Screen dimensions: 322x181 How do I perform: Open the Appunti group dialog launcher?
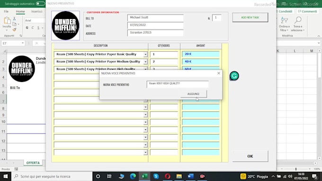[21, 36]
